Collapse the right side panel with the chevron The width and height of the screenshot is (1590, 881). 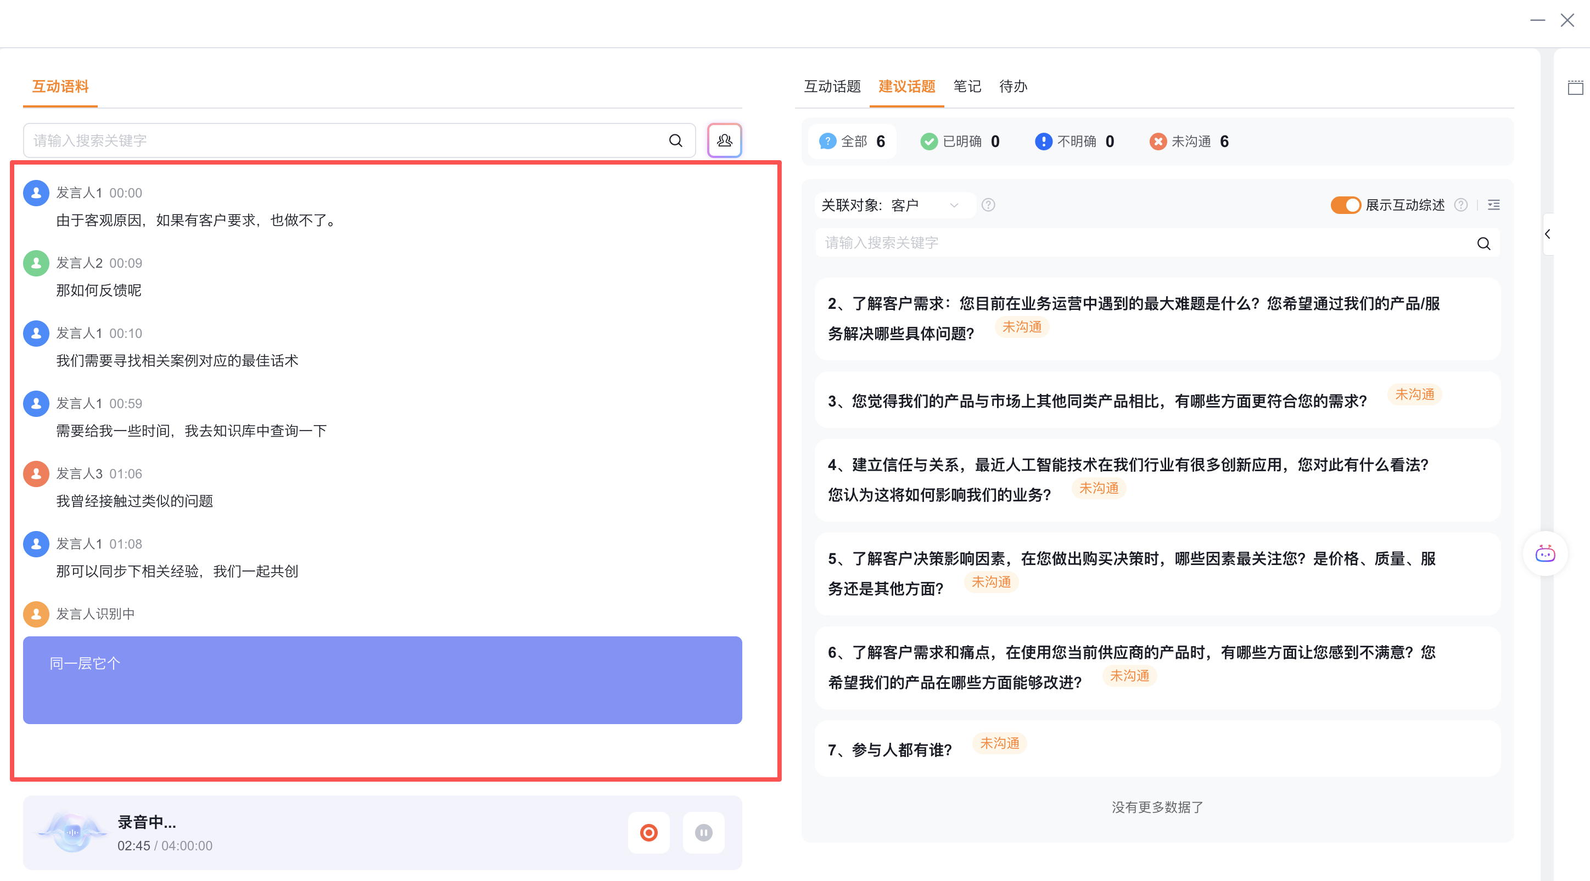tap(1547, 234)
